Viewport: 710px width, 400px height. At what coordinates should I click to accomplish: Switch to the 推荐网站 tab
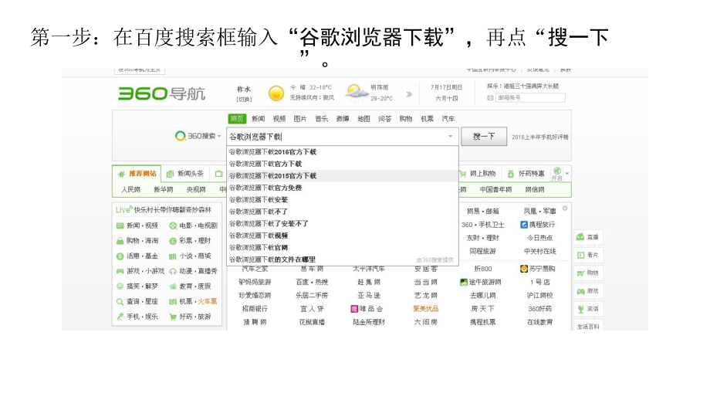137,174
